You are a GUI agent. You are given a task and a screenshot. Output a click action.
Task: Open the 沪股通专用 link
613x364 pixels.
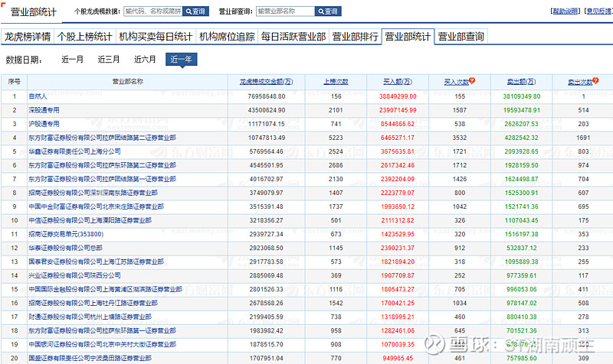click(x=44, y=124)
